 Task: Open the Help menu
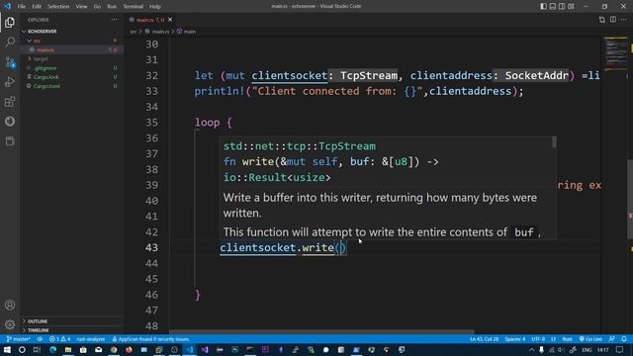point(155,7)
